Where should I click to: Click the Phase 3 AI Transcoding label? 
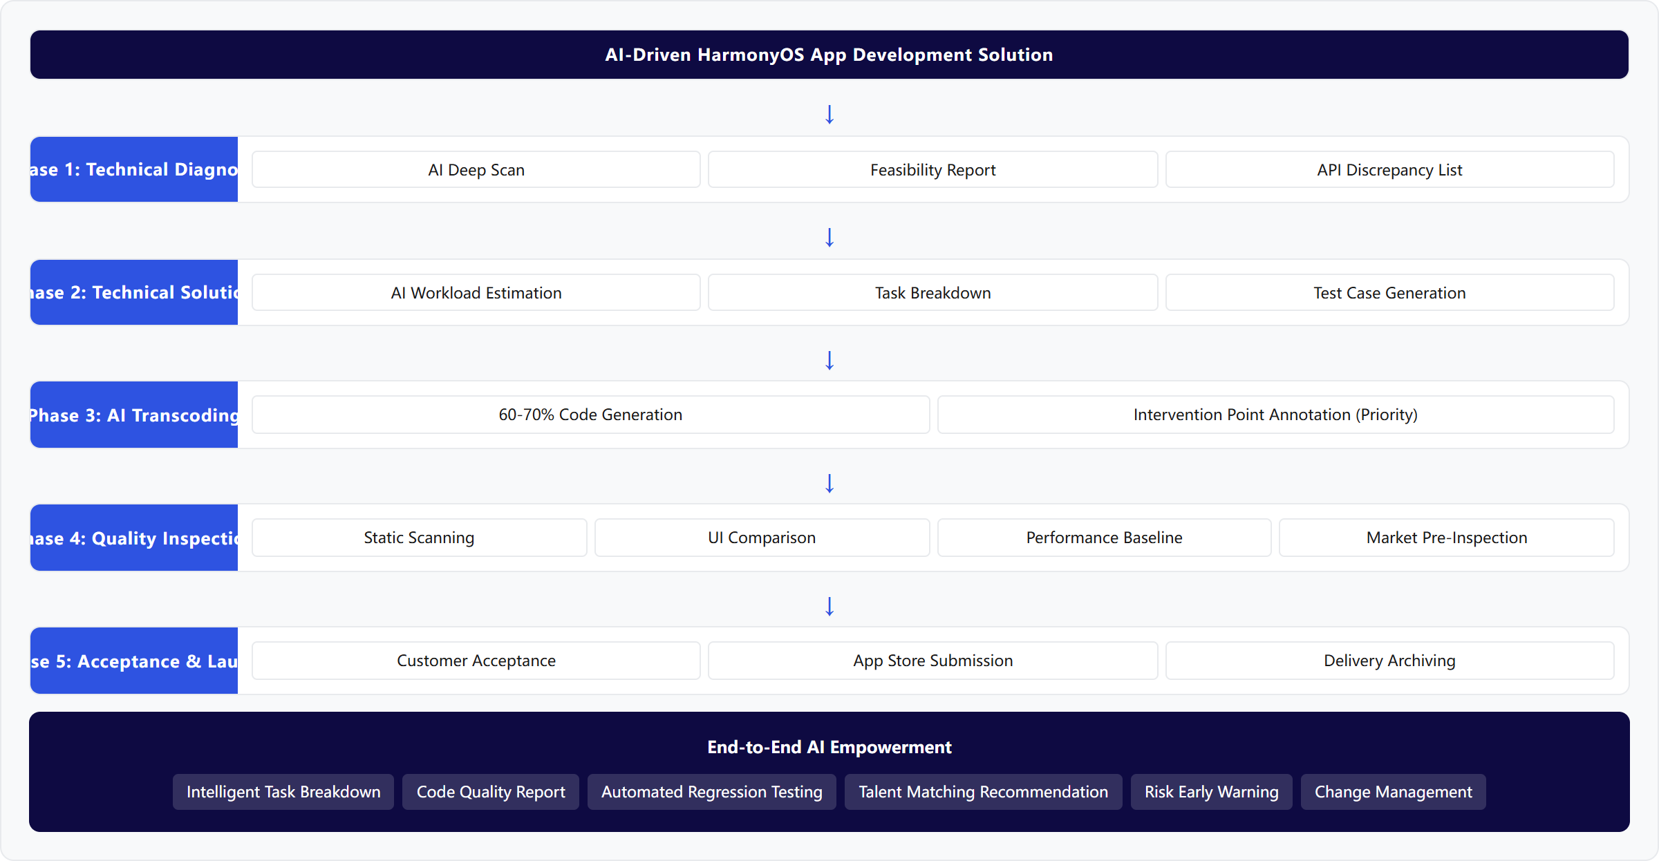(x=134, y=415)
